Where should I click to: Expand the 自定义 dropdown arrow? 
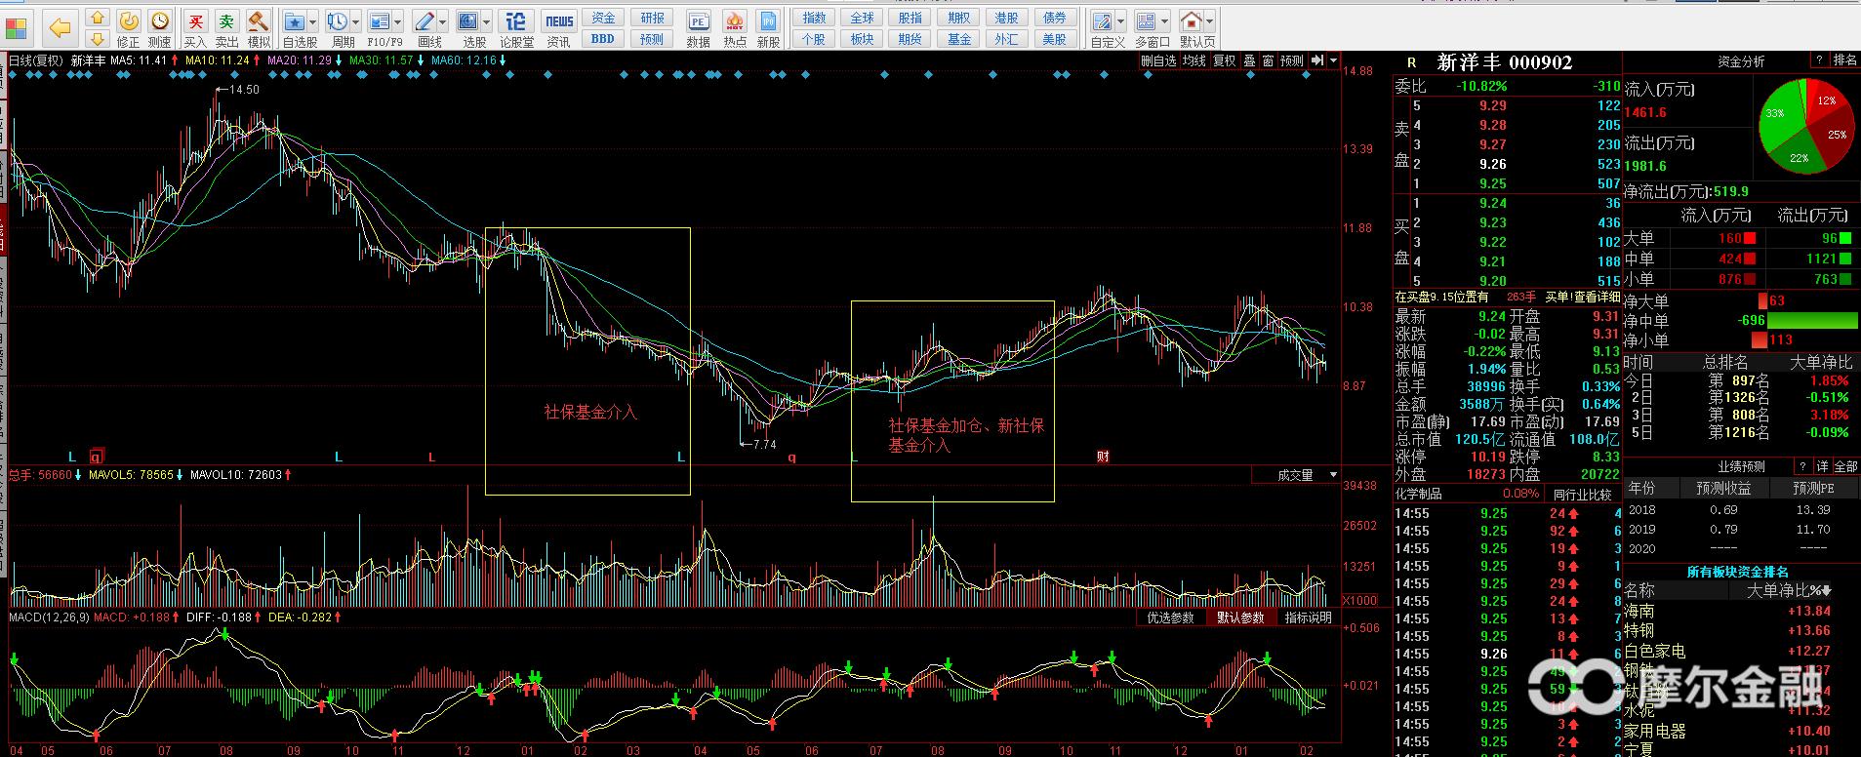coord(1120,21)
